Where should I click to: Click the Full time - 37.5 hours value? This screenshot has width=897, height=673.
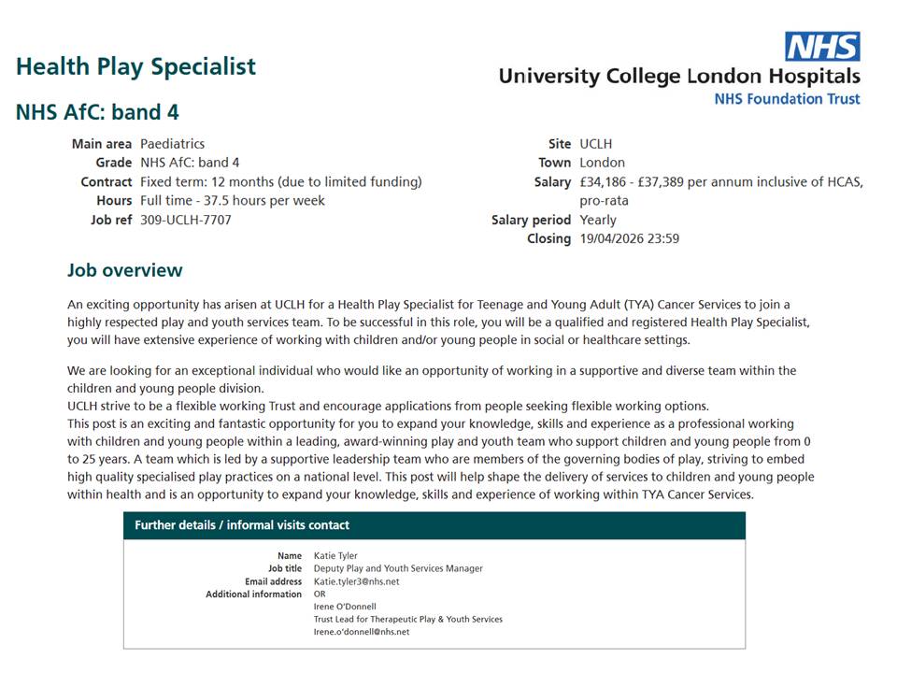(233, 201)
